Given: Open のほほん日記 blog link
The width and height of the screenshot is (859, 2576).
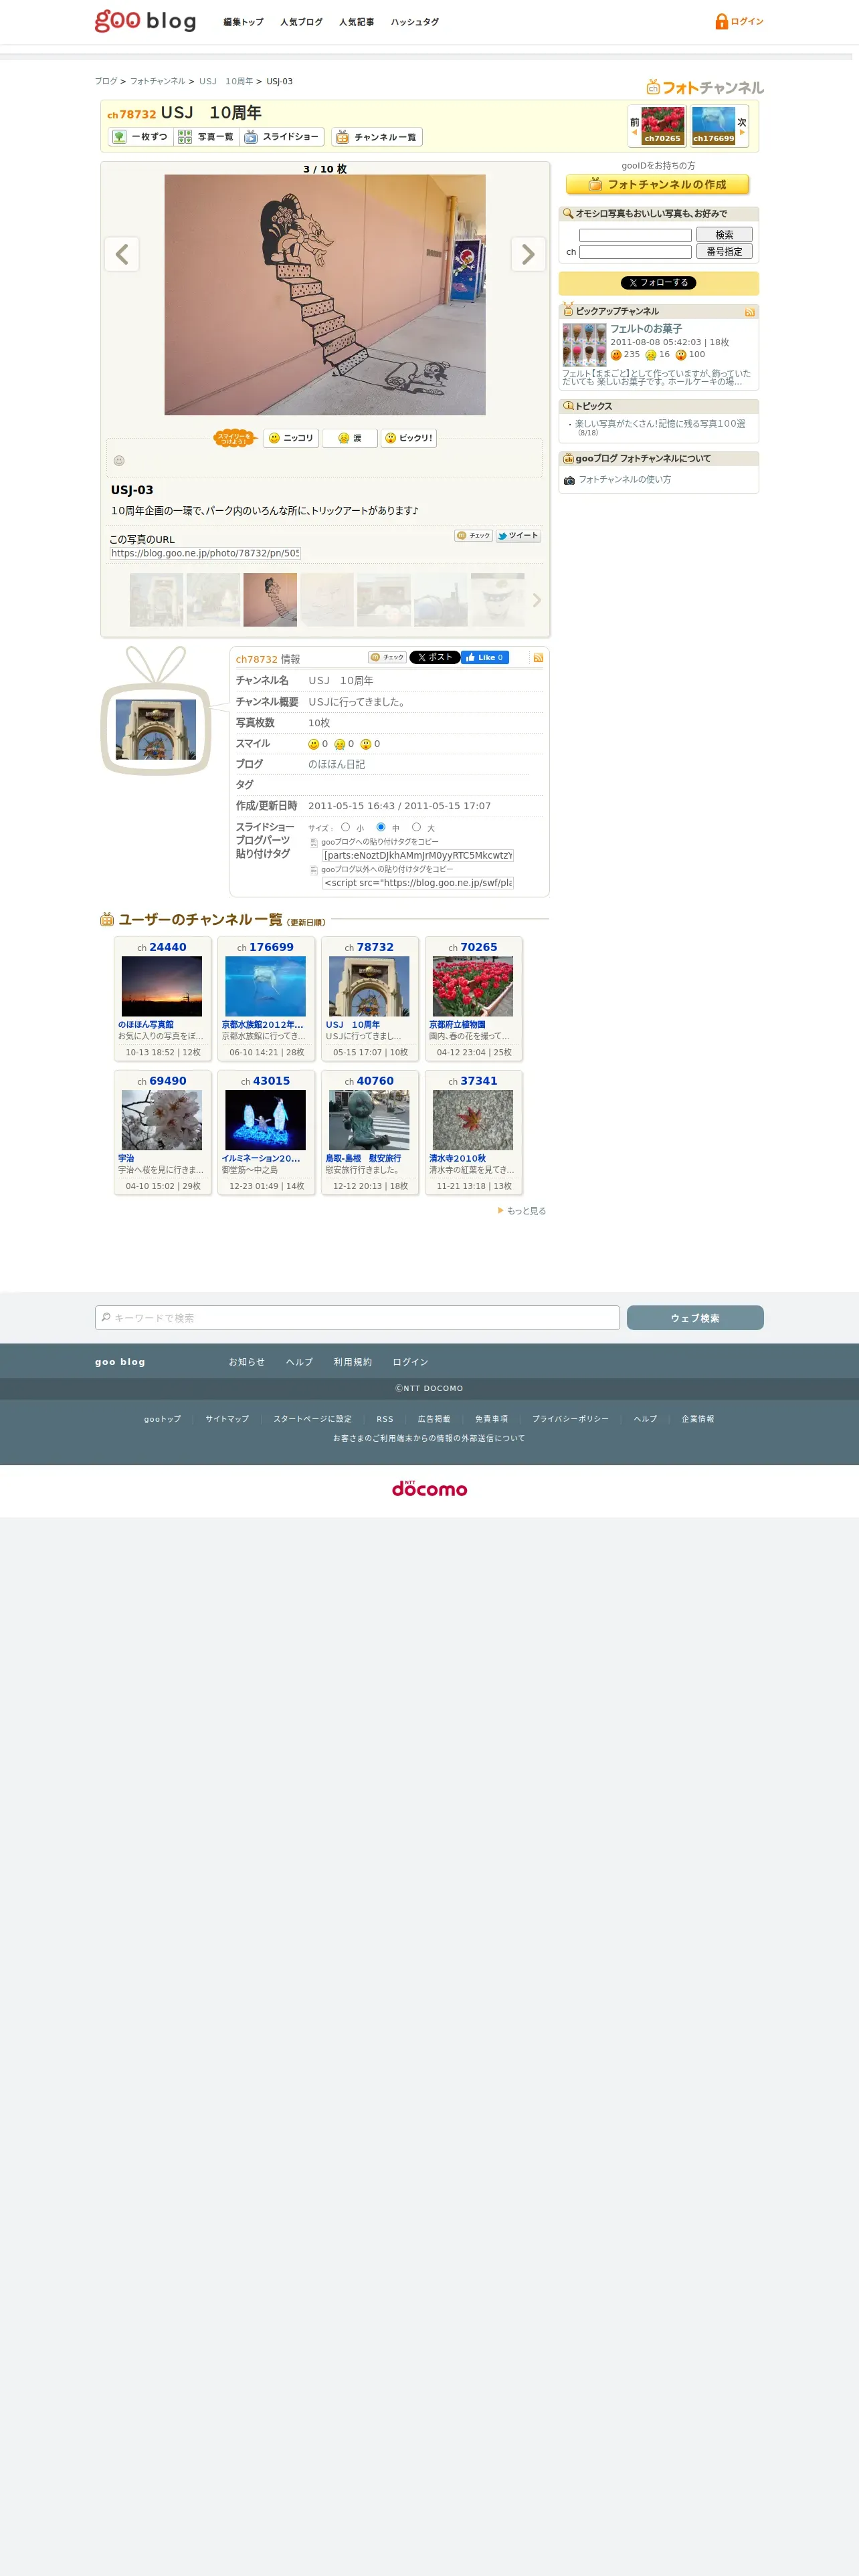Looking at the screenshot, I should click(336, 764).
